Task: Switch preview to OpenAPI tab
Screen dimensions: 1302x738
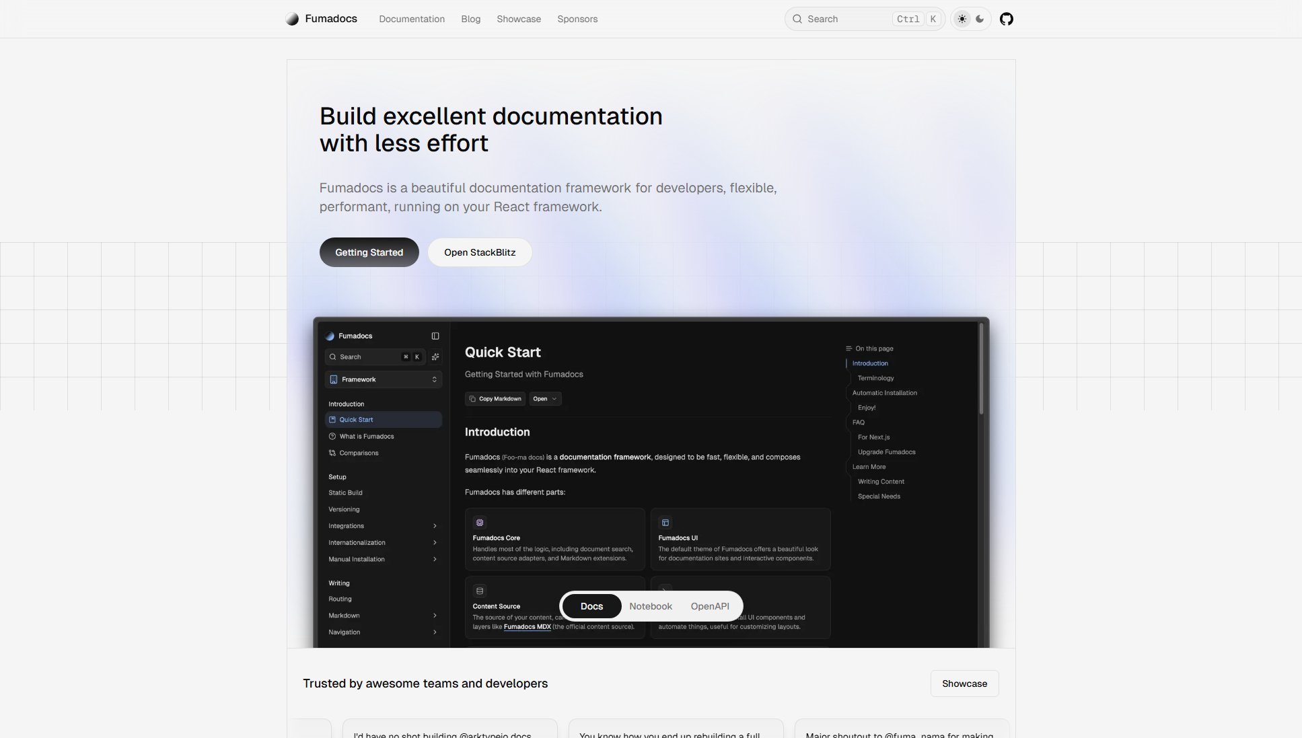Action: click(710, 606)
